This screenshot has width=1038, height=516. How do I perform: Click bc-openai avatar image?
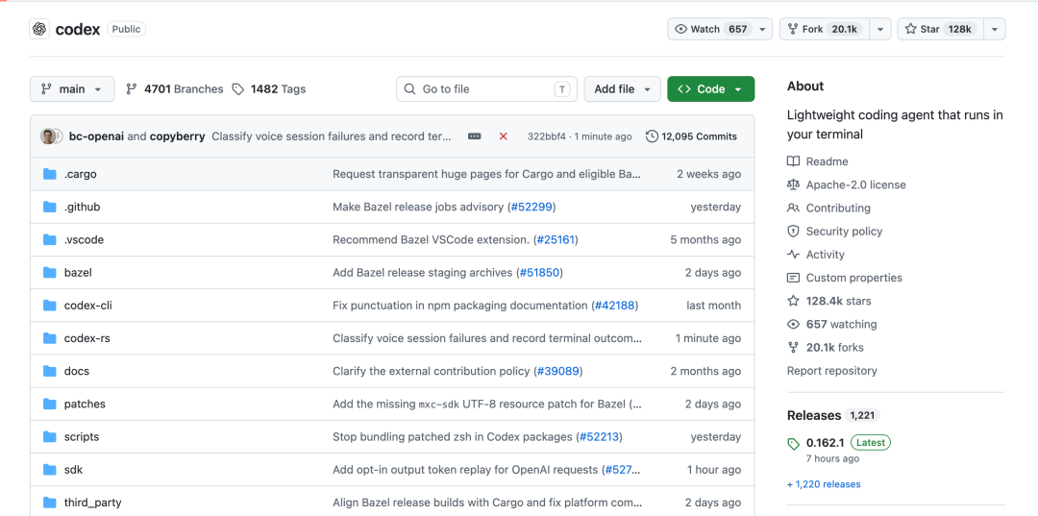(x=48, y=136)
